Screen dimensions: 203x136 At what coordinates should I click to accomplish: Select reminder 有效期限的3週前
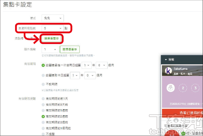(x=43, y=122)
